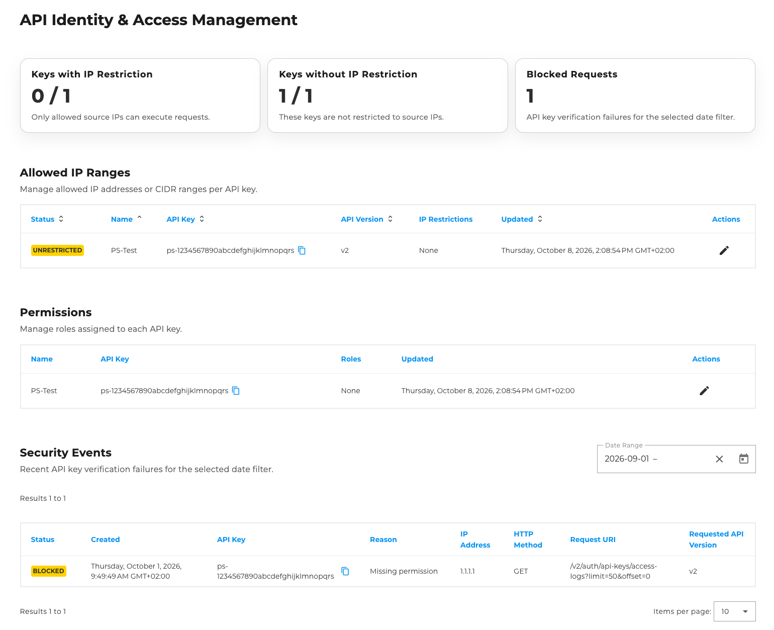Click Missing permission reason cell
Screen dimensions: 774x630
click(x=404, y=571)
